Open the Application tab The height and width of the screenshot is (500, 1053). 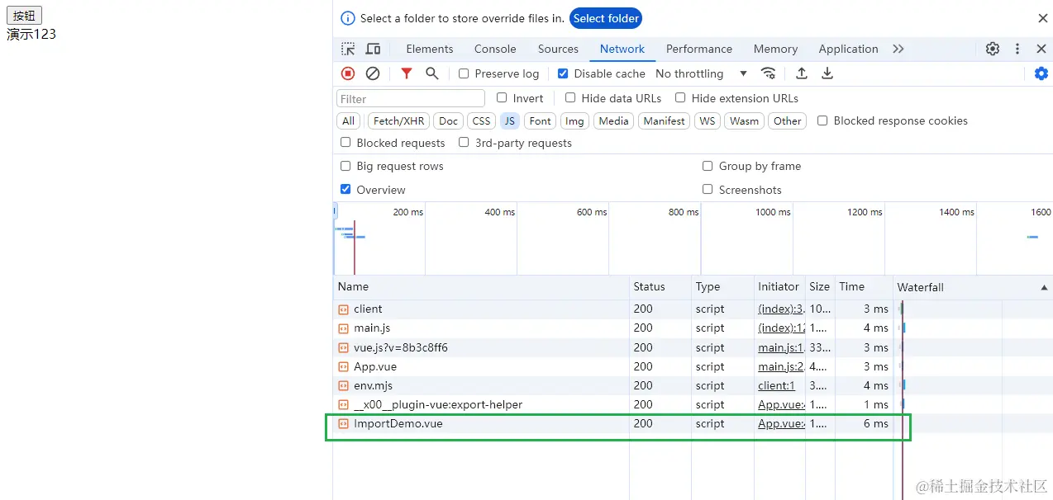coord(848,49)
